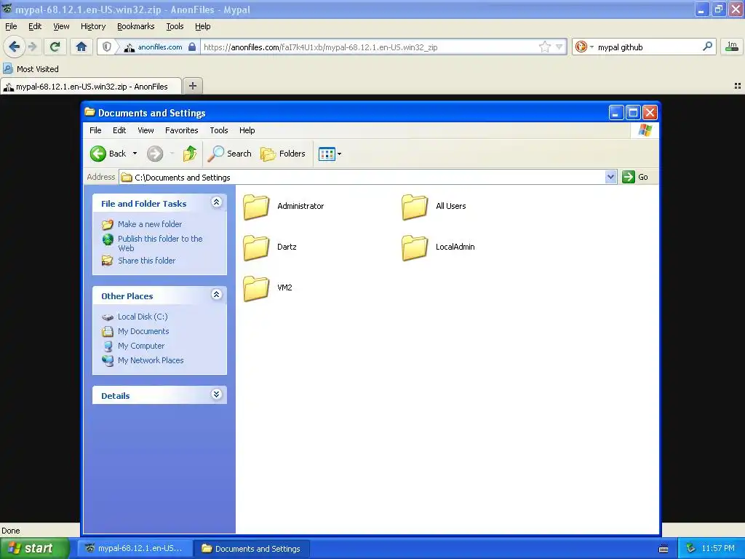The width and height of the screenshot is (745, 559).
Task: Reload the AnonFiles page
Action: coord(55,47)
